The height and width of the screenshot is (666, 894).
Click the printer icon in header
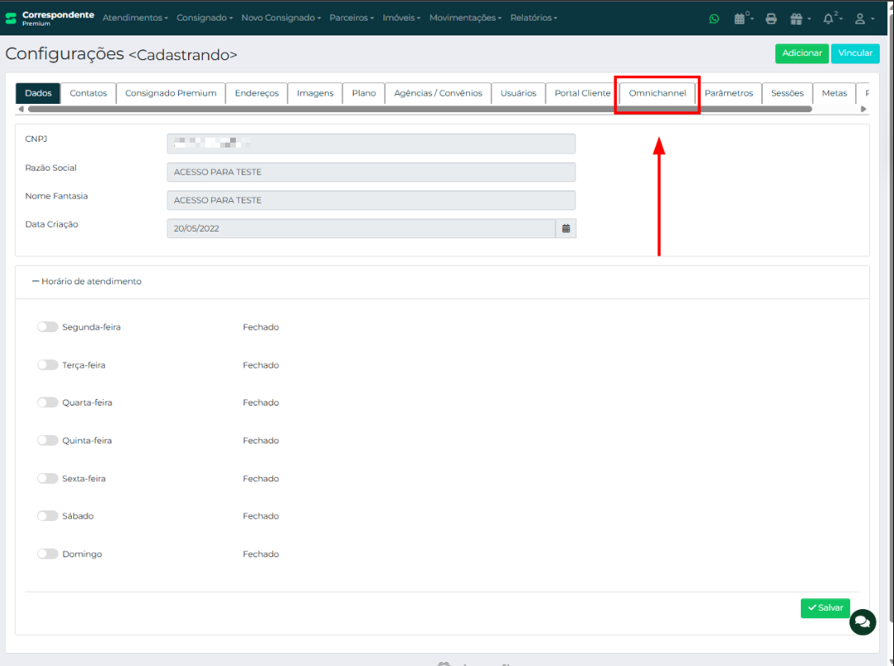tap(771, 18)
